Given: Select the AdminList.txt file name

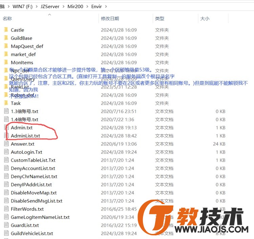Looking at the screenshot, I should (x=25, y=136).
